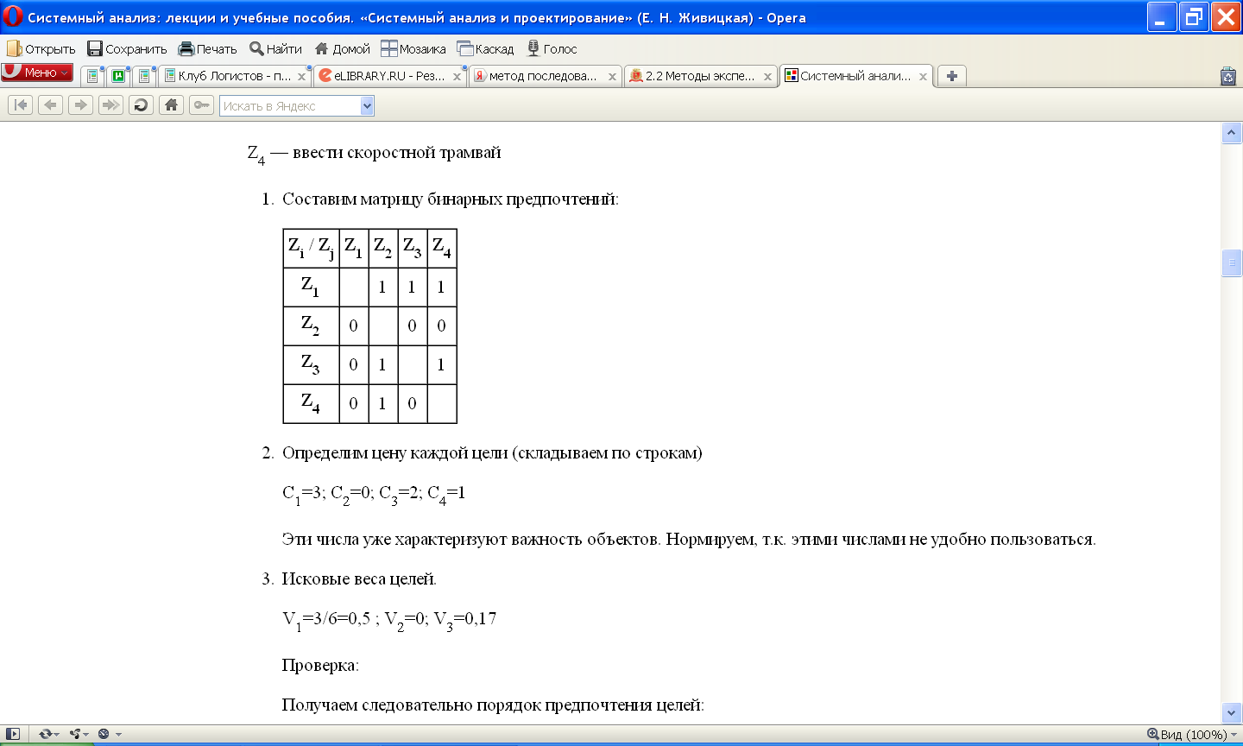The height and width of the screenshot is (746, 1243).
Task: Click the 'Zi / Zj' table header cell
Action: [x=311, y=248]
